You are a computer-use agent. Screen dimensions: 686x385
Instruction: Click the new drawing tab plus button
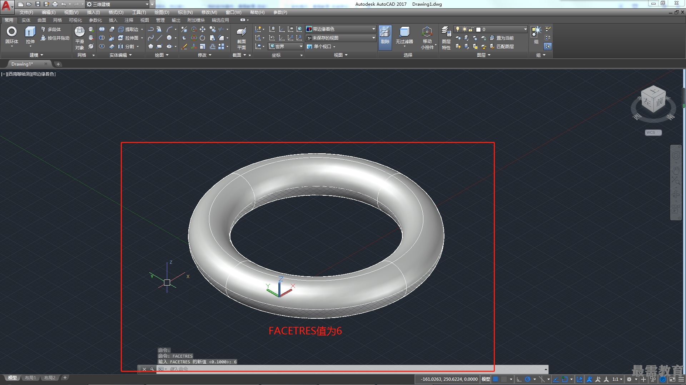click(x=58, y=64)
